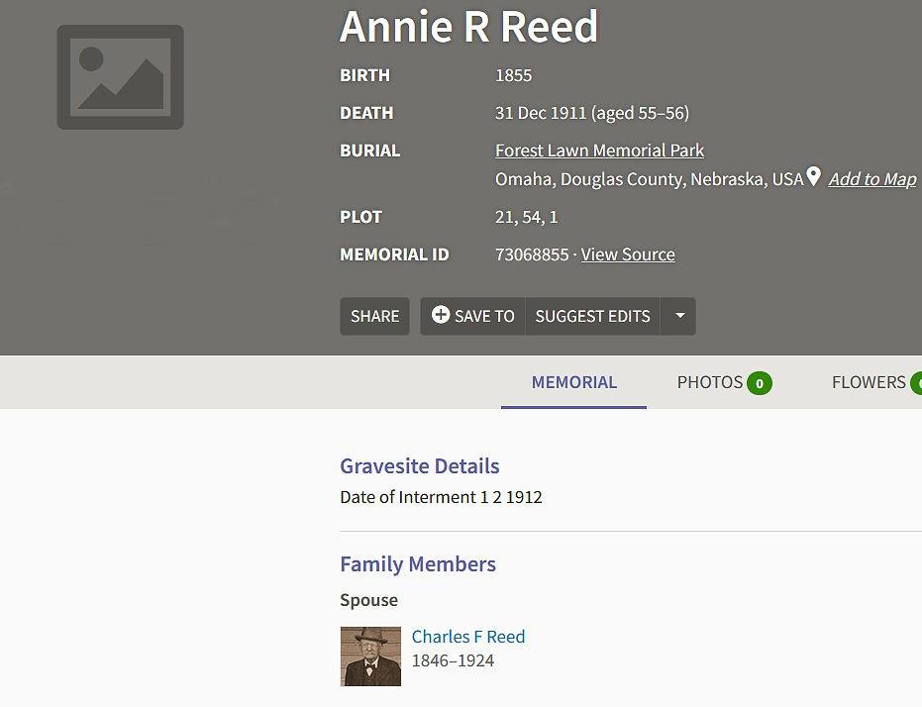922x707 pixels.
Task: Click Charles F Reed's portrait thumbnail
Action: [370, 656]
